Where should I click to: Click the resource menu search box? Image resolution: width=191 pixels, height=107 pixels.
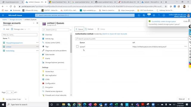(56, 30)
